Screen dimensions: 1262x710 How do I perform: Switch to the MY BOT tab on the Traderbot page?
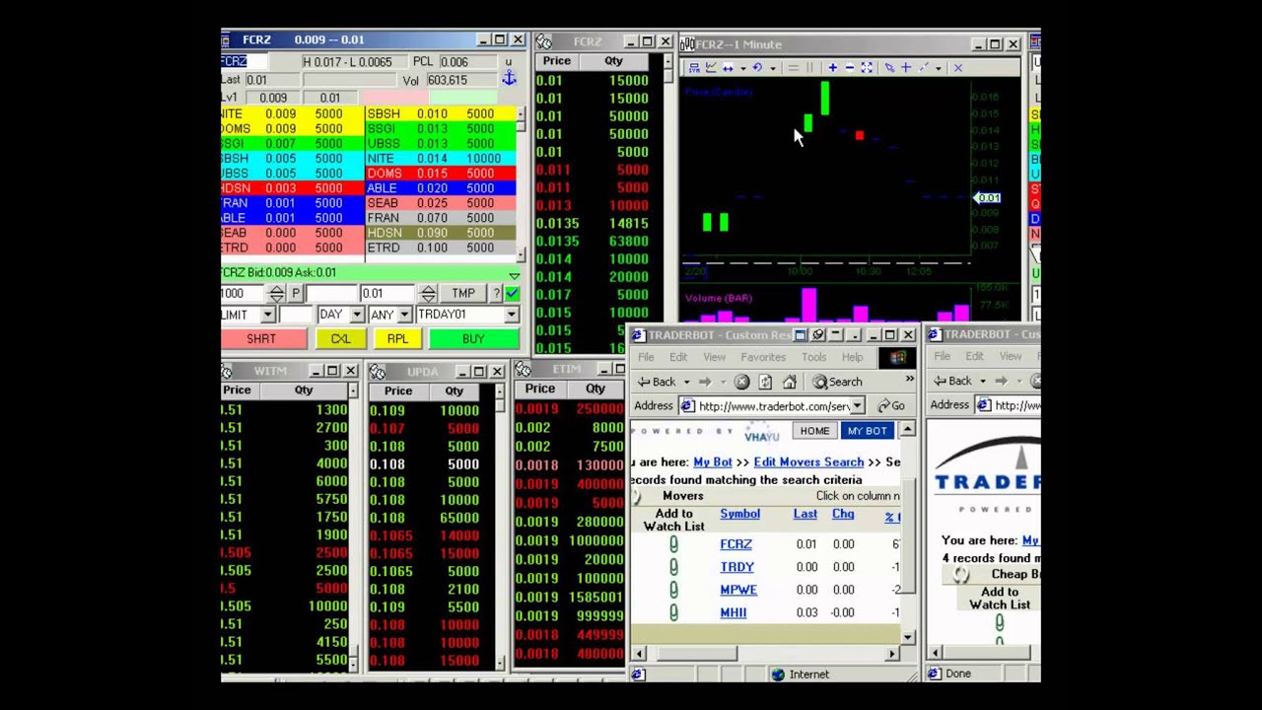coord(867,431)
